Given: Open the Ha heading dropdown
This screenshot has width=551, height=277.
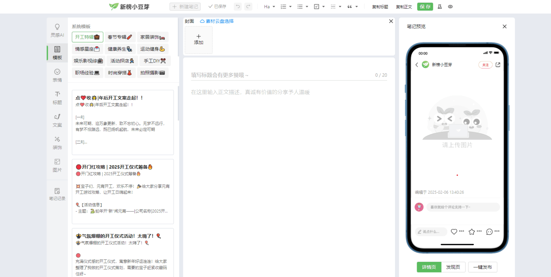Looking at the screenshot, I should [x=269, y=7].
